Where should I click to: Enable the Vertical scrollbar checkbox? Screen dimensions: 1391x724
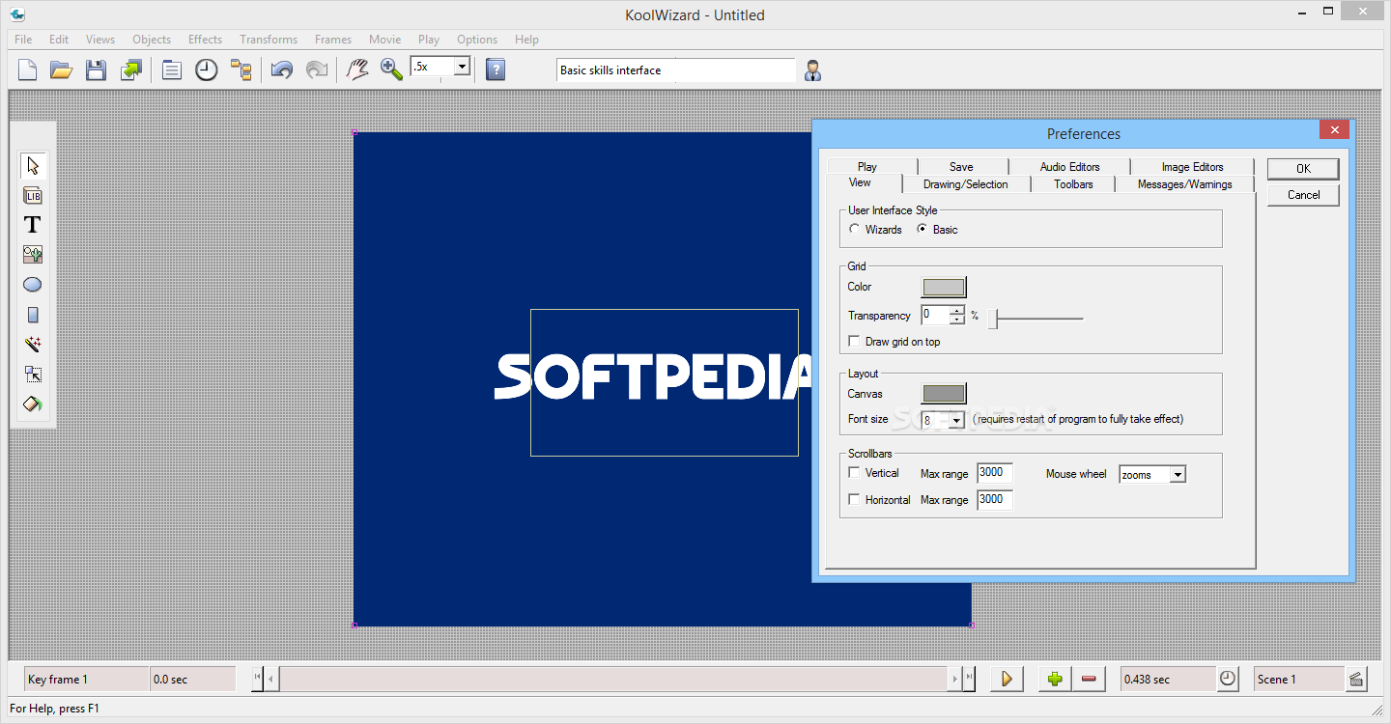click(854, 472)
